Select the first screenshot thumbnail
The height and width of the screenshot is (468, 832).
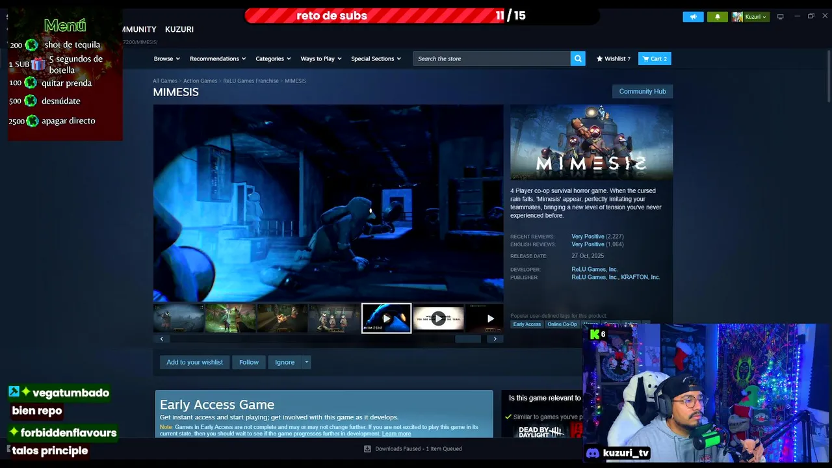point(179,318)
